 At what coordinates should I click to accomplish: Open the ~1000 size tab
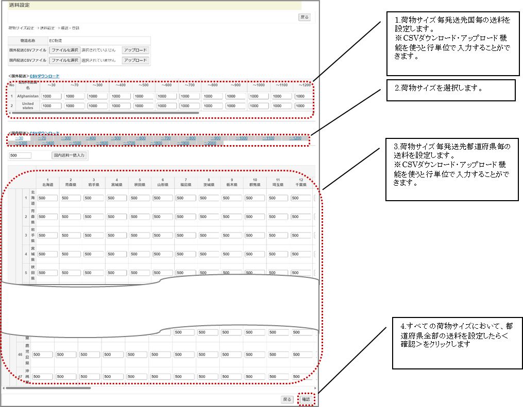point(241,138)
